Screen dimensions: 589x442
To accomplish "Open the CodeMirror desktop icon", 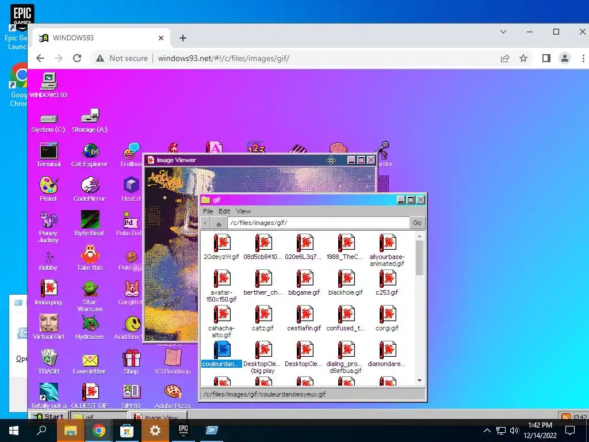I will (x=90, y=185).
